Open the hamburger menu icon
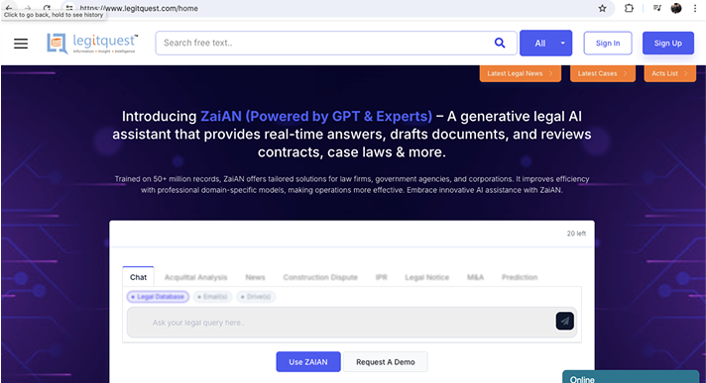 pos(21,44)
